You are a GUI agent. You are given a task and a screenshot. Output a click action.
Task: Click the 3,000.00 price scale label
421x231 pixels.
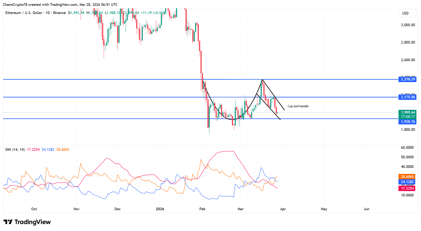[x=408, y=25]
